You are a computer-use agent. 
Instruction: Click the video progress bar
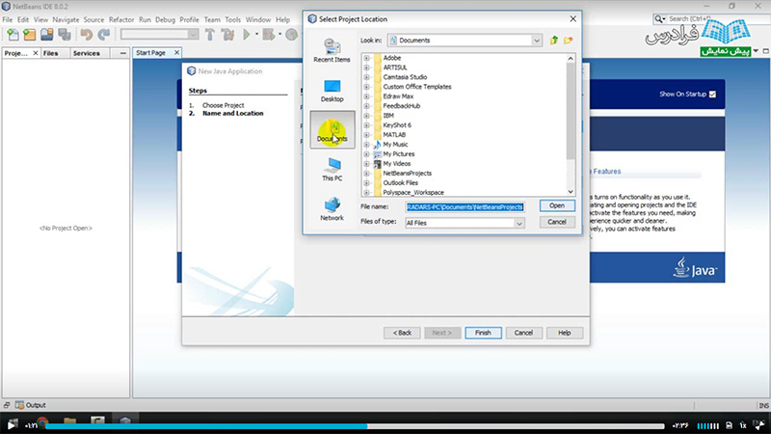tap(385, 425)
